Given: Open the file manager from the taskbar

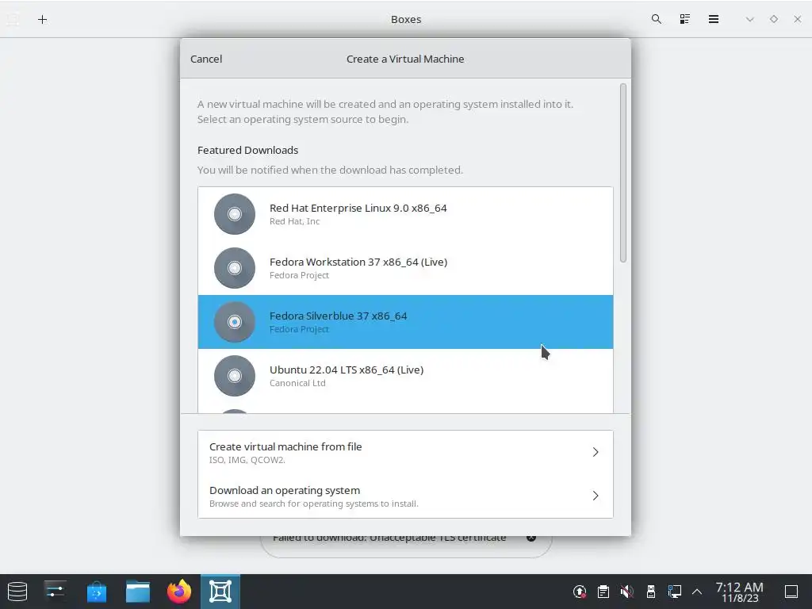Looking at the screenshot, I should pos(138,592).
